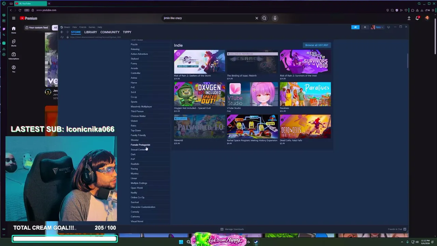Select the Massively Multiplayer tag
Viewport: 437px width, 246px height.
141,107
